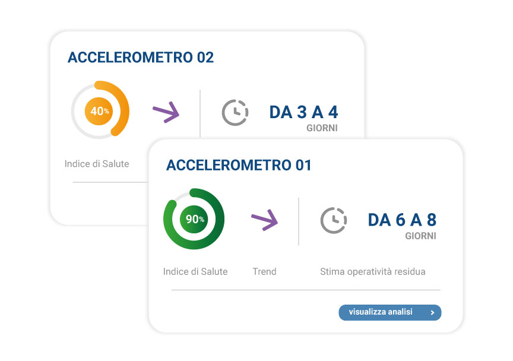Click the chevron arrow on visualizza analisi
Screen dimensions: 513x361
432,312
